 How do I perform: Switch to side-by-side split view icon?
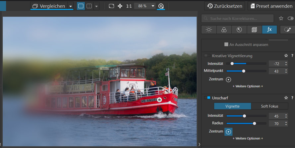(x=89, y=6)
